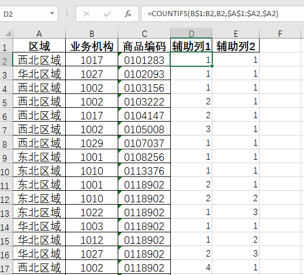This screenshot has width=304, height=275.
Task: Click 东北区域 in row 9
Action: click(39, 157)
